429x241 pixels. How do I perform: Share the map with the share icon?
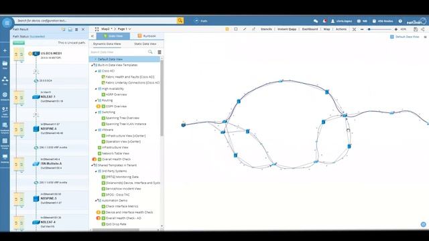423,29
